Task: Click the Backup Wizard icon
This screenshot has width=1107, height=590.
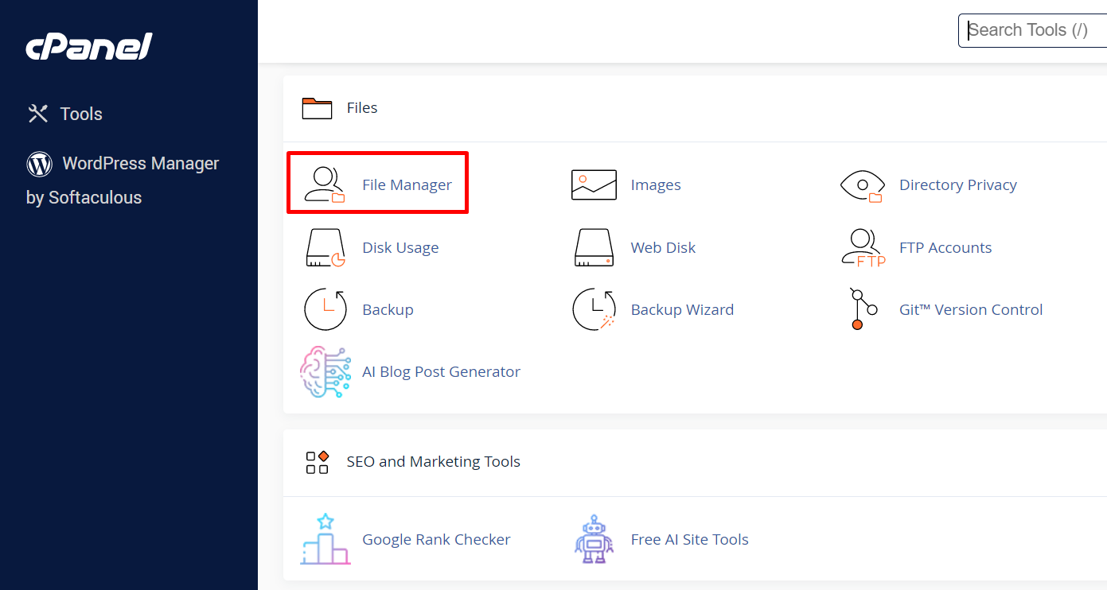Action: point(594,309)
